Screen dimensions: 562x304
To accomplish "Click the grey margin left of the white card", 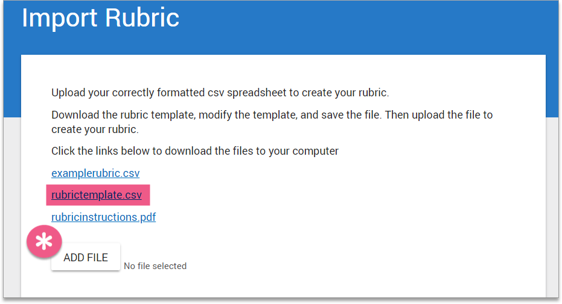I will point(11,211).
